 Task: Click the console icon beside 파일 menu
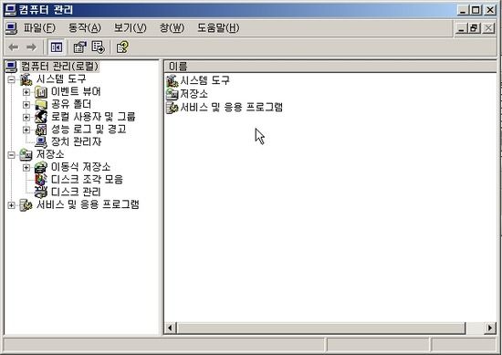(11, 28)
